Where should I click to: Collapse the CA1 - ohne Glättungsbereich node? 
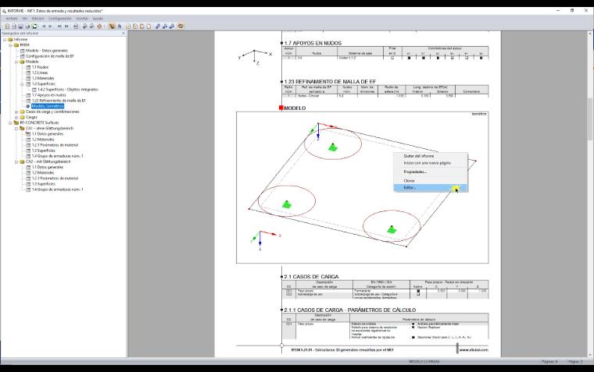click(x=16, y=128)
